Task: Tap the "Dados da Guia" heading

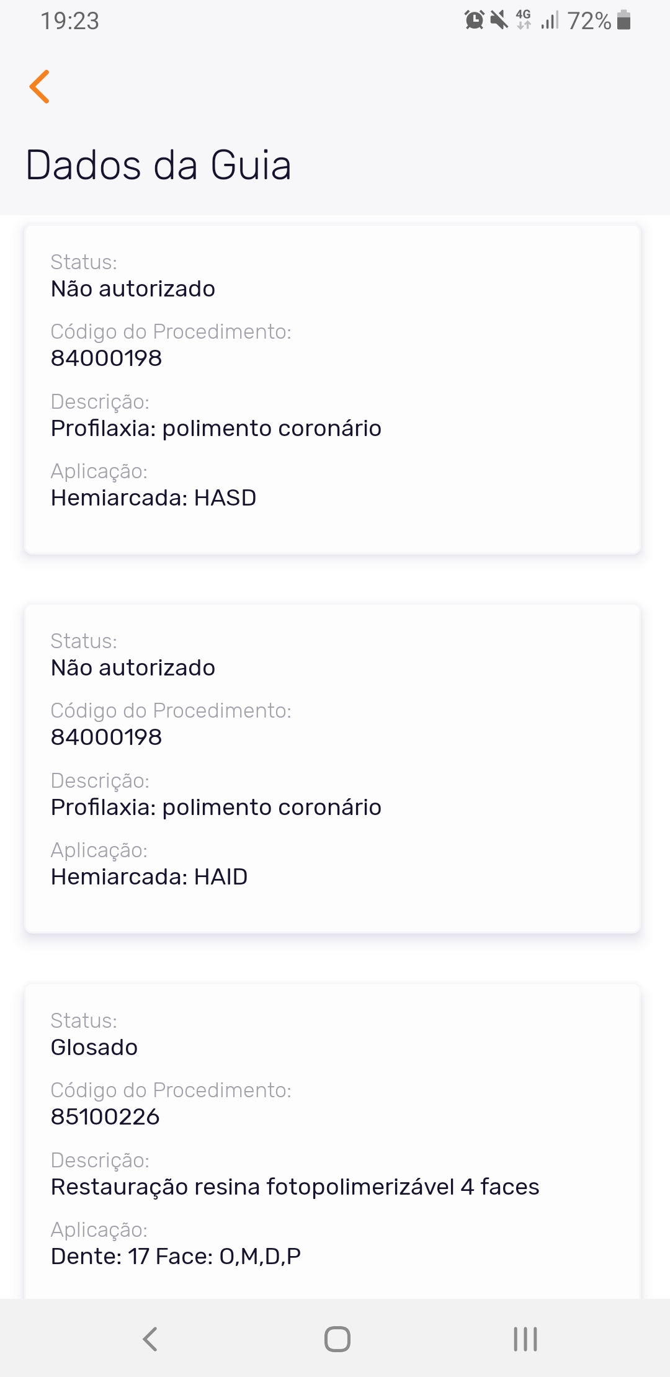Action: tap(159, 166)
